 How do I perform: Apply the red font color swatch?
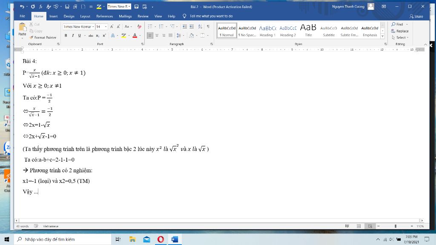pyautogui.click(x=135, y=36)
